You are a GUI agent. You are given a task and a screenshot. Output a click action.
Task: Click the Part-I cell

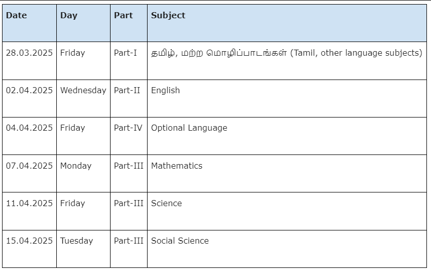point(129,61)
